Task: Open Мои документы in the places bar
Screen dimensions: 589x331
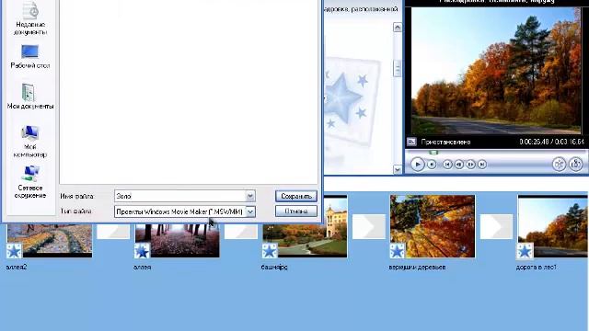Action: (x=30, y=97)
